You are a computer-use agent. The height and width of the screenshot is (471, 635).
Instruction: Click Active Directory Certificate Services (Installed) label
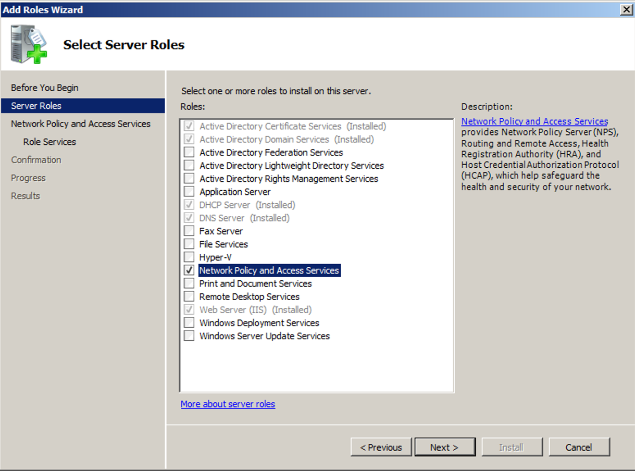[293, 126]
